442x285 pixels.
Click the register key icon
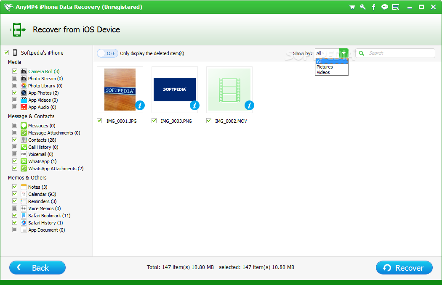click(363, 7)
